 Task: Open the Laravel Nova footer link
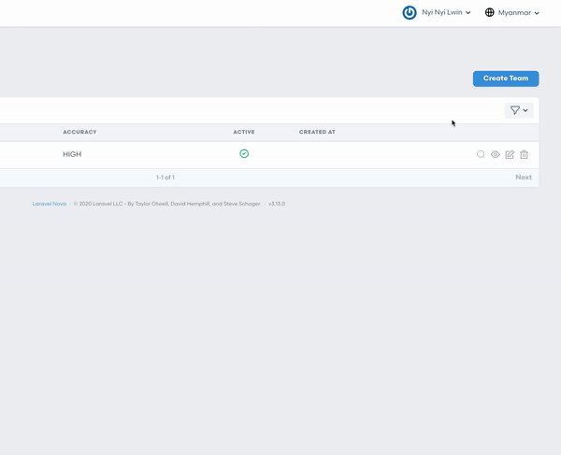50,203
